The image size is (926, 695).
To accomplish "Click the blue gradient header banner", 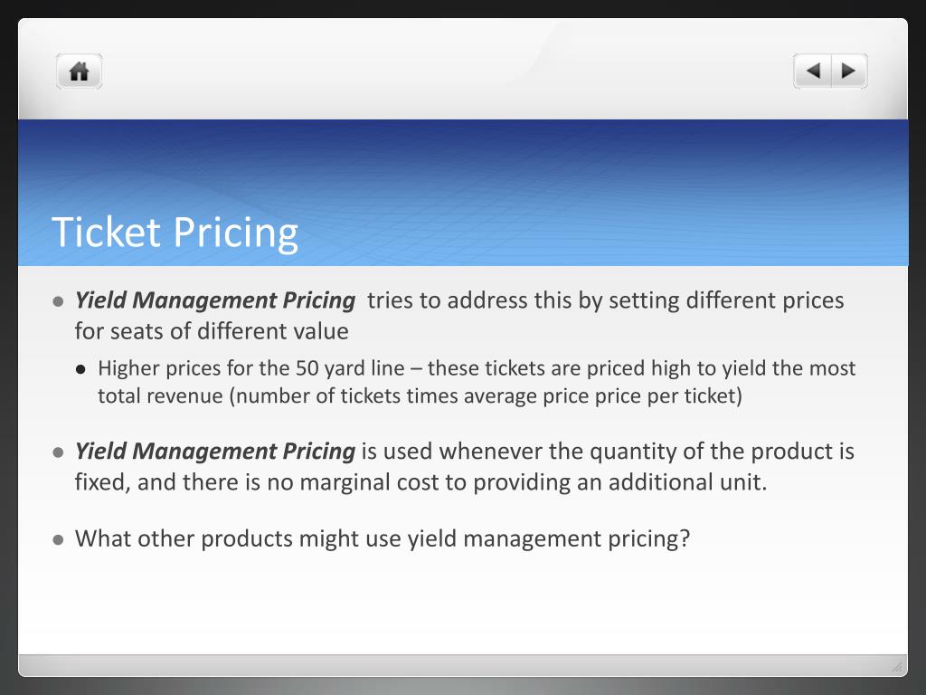I will (x=463, y=193).
